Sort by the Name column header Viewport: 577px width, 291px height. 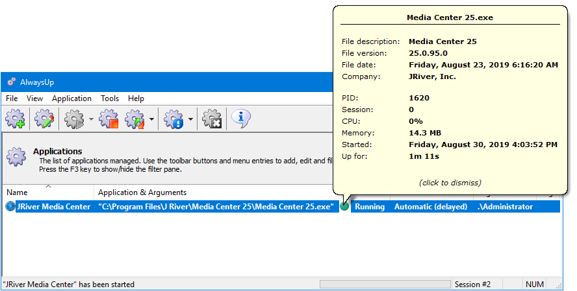[x=48, y=192]
